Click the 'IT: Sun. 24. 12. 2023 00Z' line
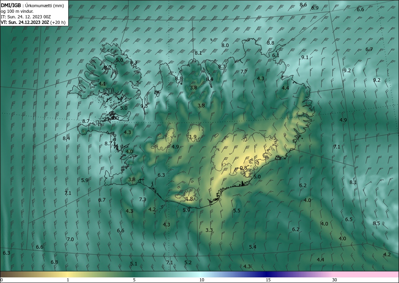 point(26,17)
